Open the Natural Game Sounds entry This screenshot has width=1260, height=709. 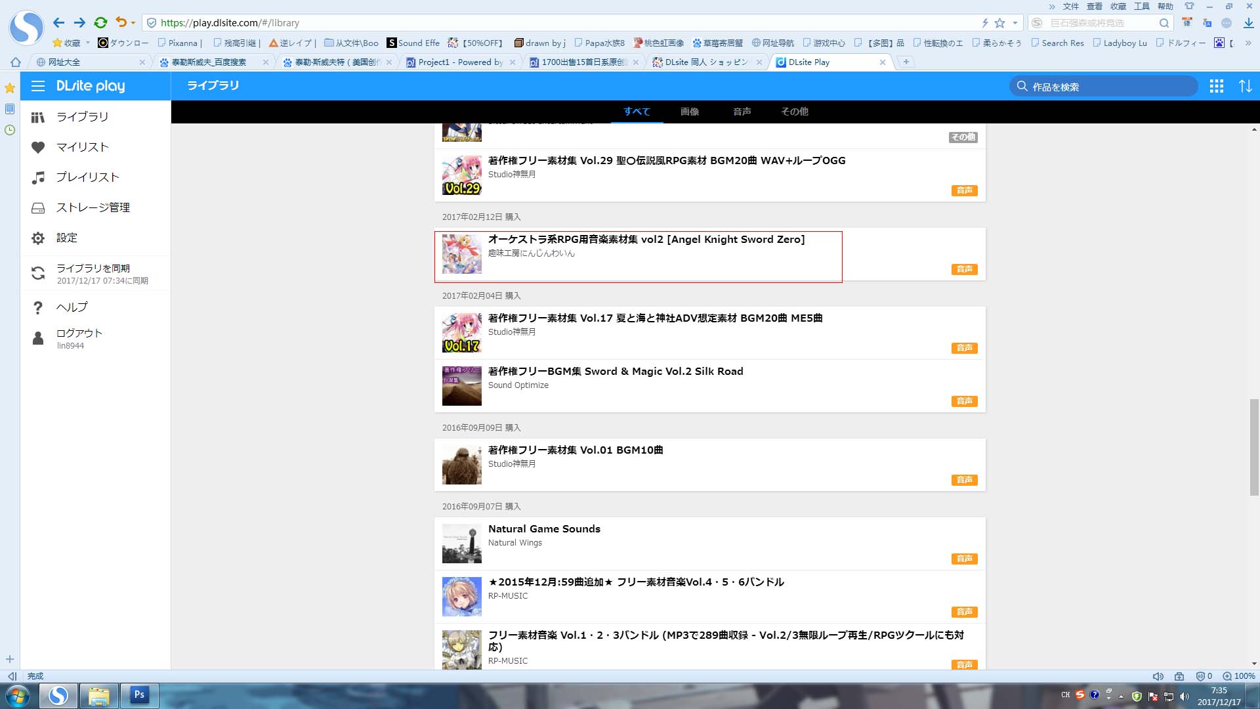pos(710,544)
